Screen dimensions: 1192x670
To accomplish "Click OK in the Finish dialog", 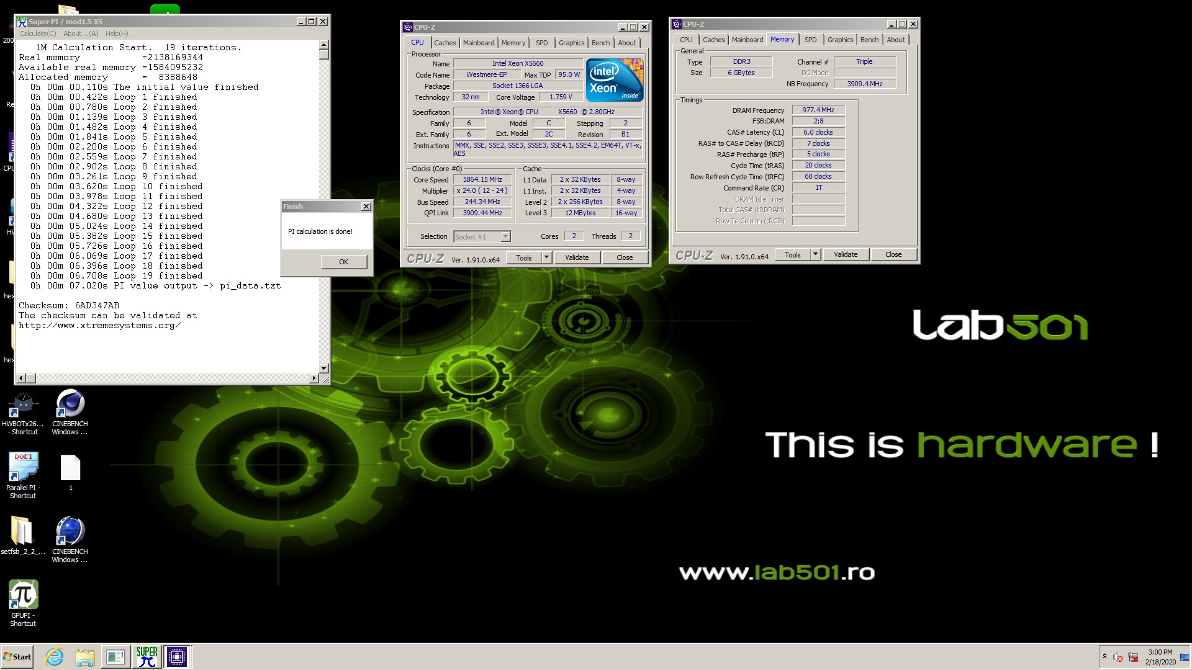I will 343,262.
